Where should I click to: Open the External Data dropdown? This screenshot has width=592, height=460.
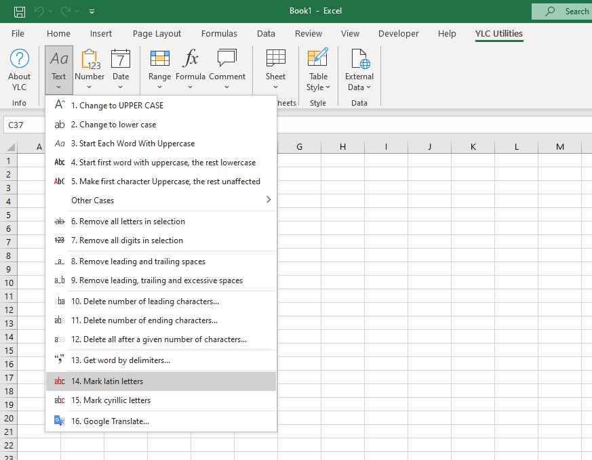[x=359, y=70]
